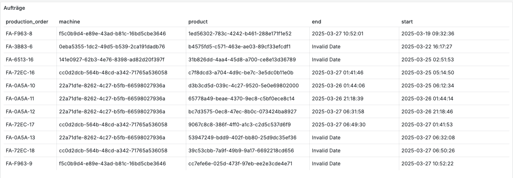Click start time 2025-03-27 10:52:22
Screen dimensions: 513x178
[x=427, y=164]
